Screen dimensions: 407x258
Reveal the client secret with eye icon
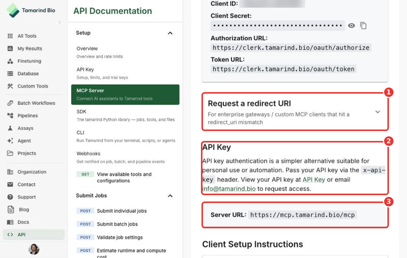click(351, 26)
